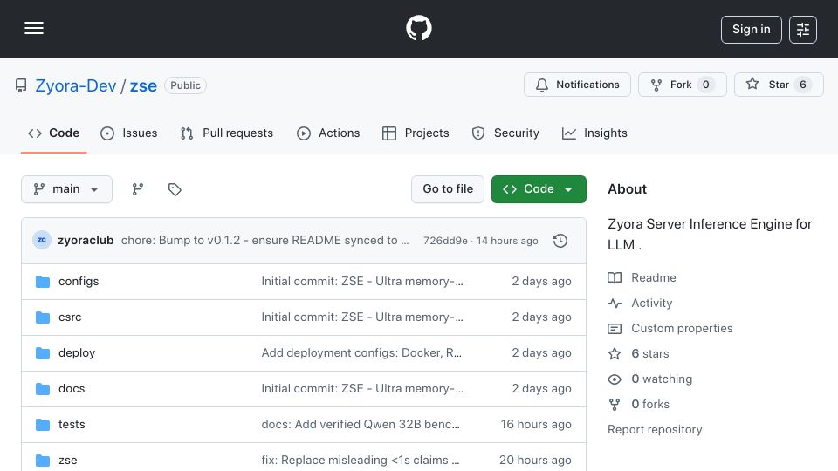Open the Activity link
The height and width of the screenshot is (471, 838).
(x=640, y=304)
